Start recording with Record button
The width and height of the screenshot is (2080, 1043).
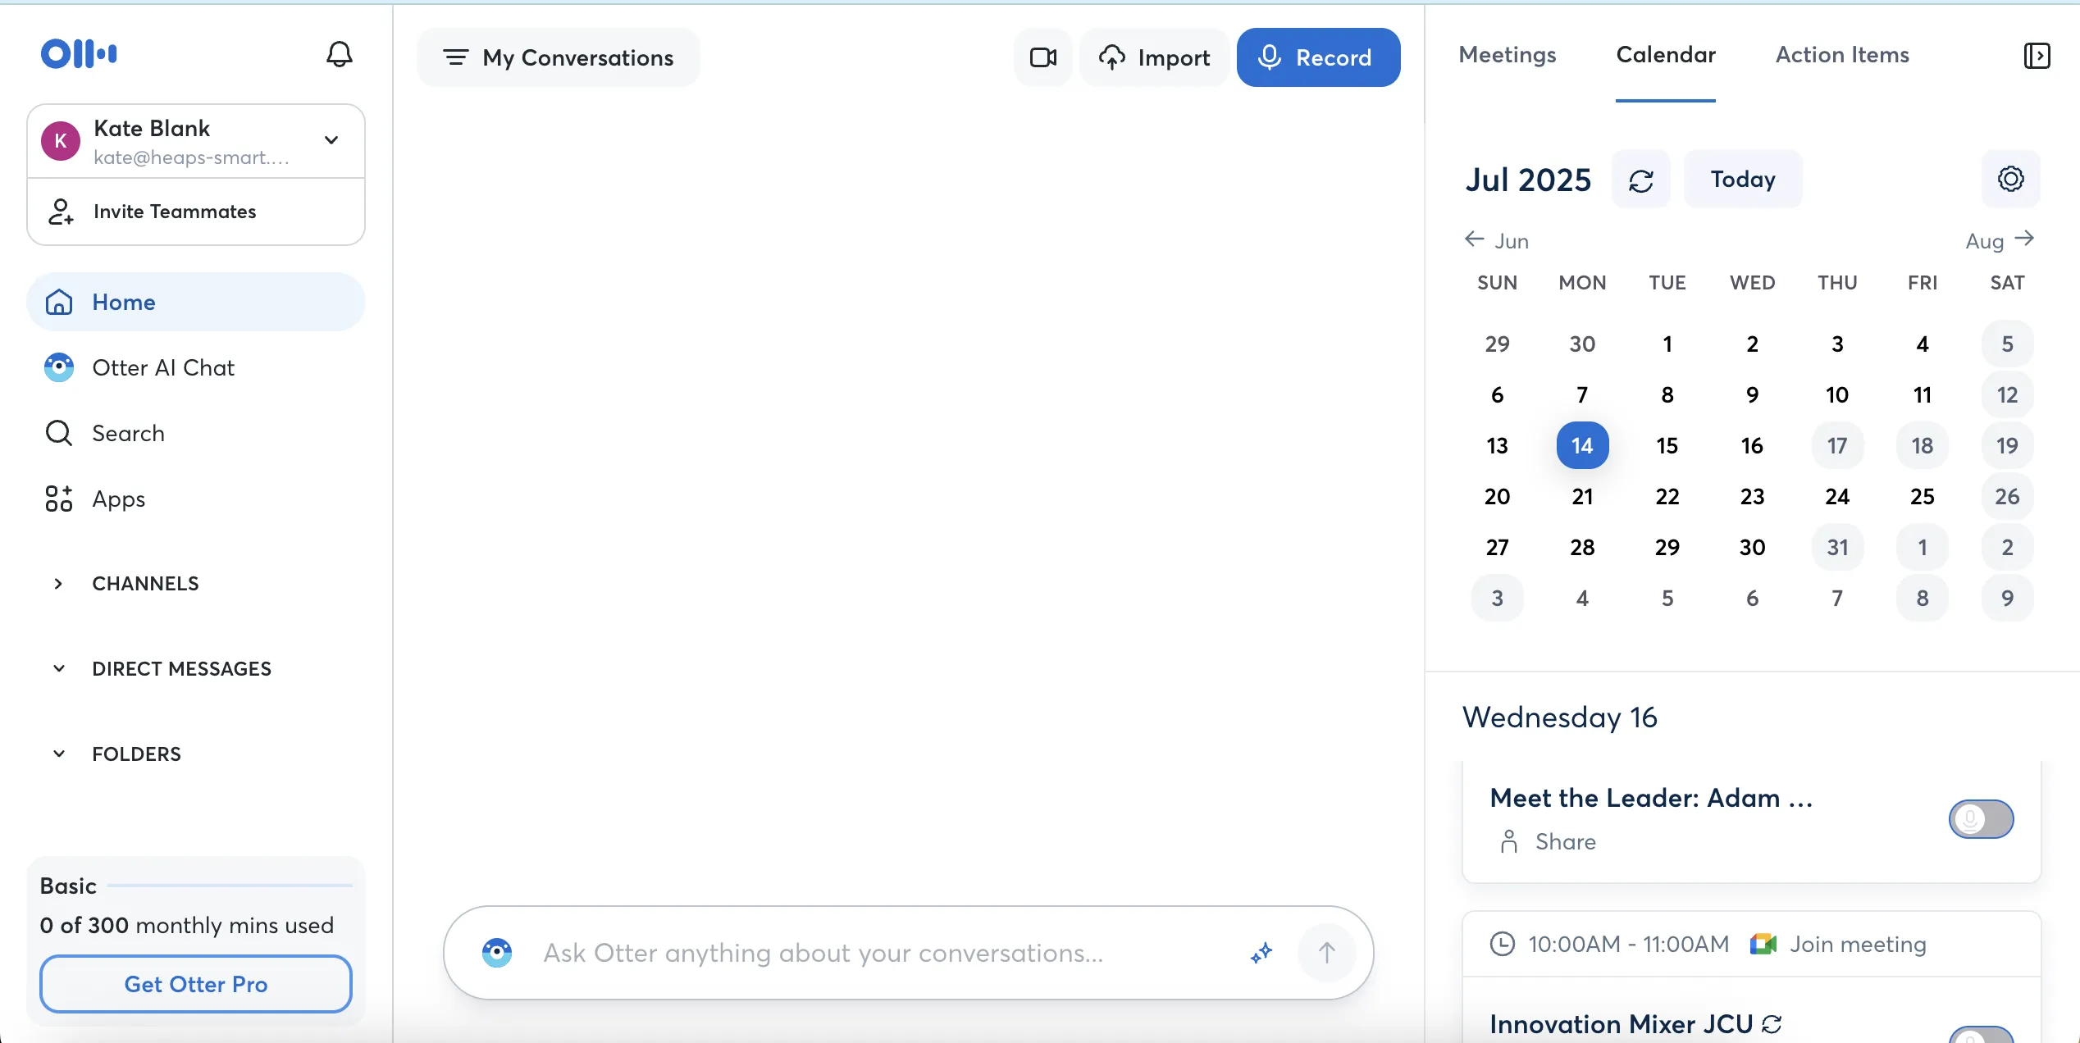click(x=1318, y=57)
